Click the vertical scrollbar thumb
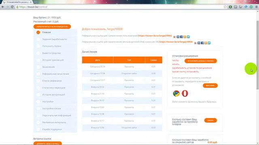The width and height of the screenshot is (259, 145). [x=257, y=55]
